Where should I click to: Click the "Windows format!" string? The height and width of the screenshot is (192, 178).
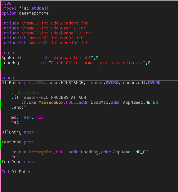[72, 58]
